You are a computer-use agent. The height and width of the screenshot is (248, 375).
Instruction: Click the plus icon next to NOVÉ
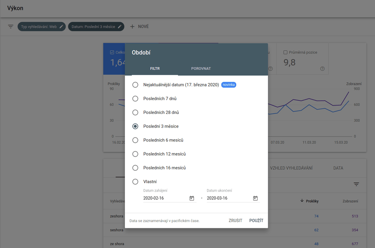click(132, 26)
